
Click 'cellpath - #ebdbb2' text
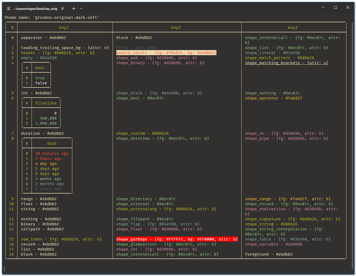coord(42,229)
